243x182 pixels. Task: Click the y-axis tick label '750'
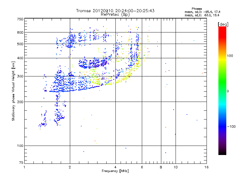tap(20, 19)
